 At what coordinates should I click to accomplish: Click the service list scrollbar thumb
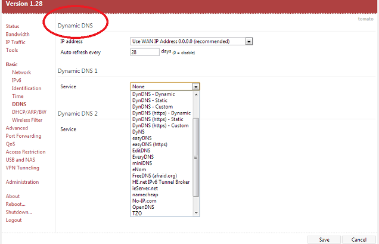[x=196, y=157]
